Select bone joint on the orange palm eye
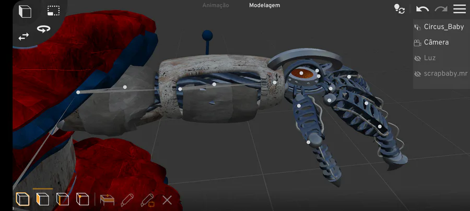Screen dimensions: 470x211 click(x=301, y=73)
